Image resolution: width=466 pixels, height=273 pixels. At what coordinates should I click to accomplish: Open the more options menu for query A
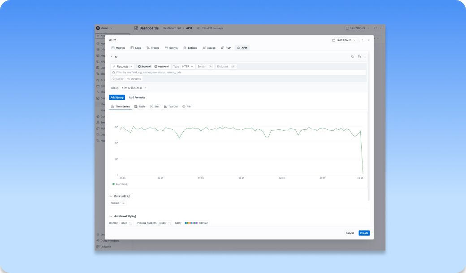[x=365, y=57]
